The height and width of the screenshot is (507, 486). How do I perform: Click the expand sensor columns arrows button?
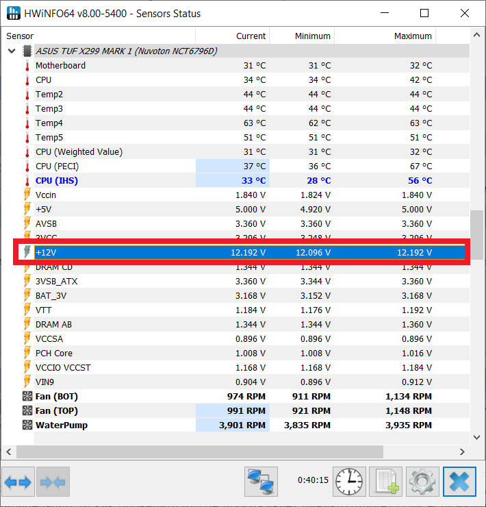18,482
